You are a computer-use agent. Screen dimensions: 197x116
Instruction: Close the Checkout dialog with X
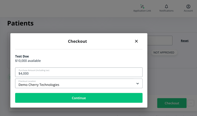[136, 41]
